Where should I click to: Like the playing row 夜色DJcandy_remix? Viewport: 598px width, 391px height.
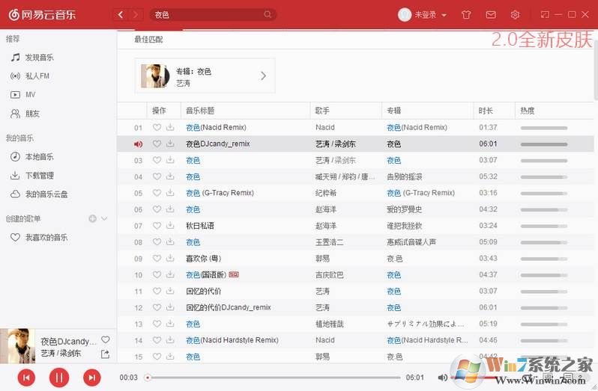pos(157,144)
